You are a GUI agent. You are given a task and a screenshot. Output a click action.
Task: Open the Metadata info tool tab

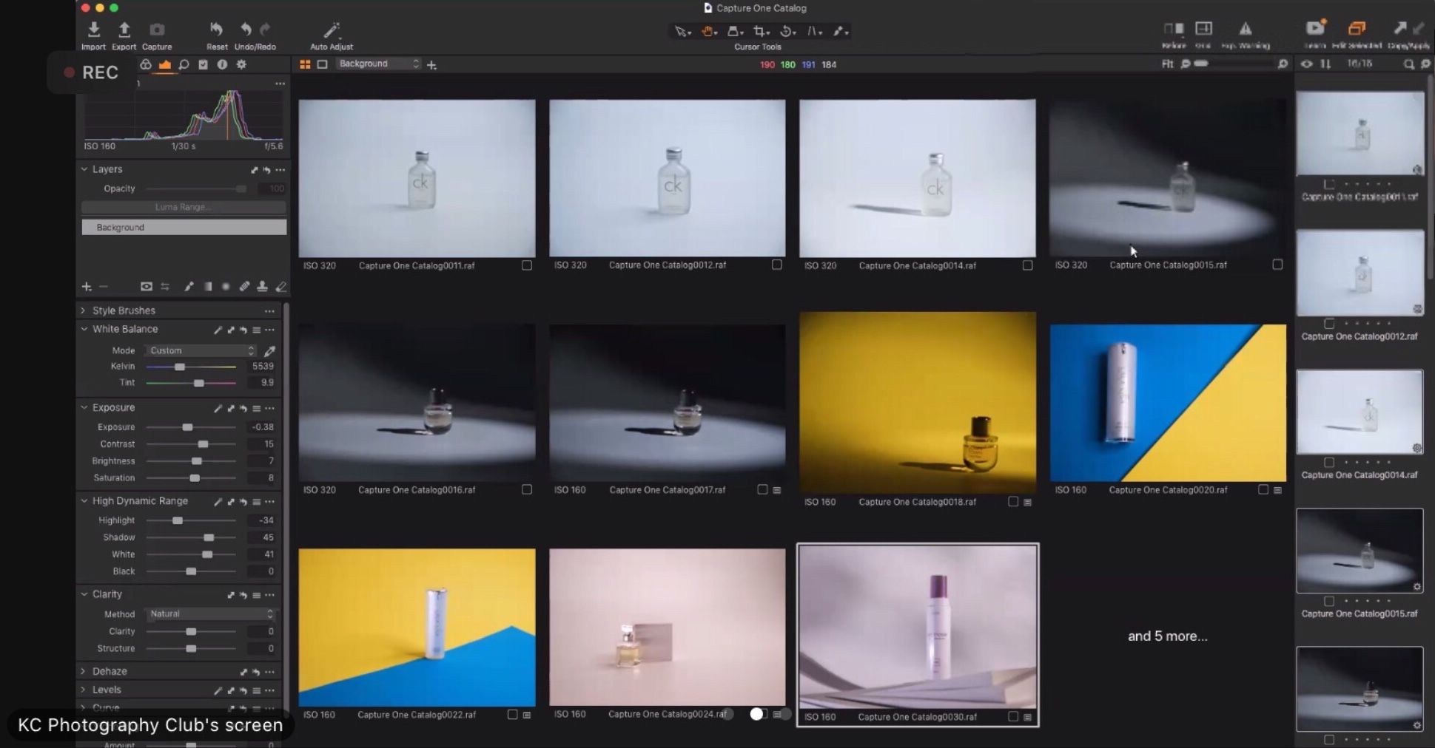222,64
